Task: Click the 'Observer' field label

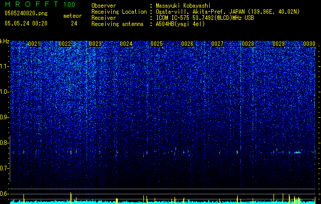Action: click(104, 6)
